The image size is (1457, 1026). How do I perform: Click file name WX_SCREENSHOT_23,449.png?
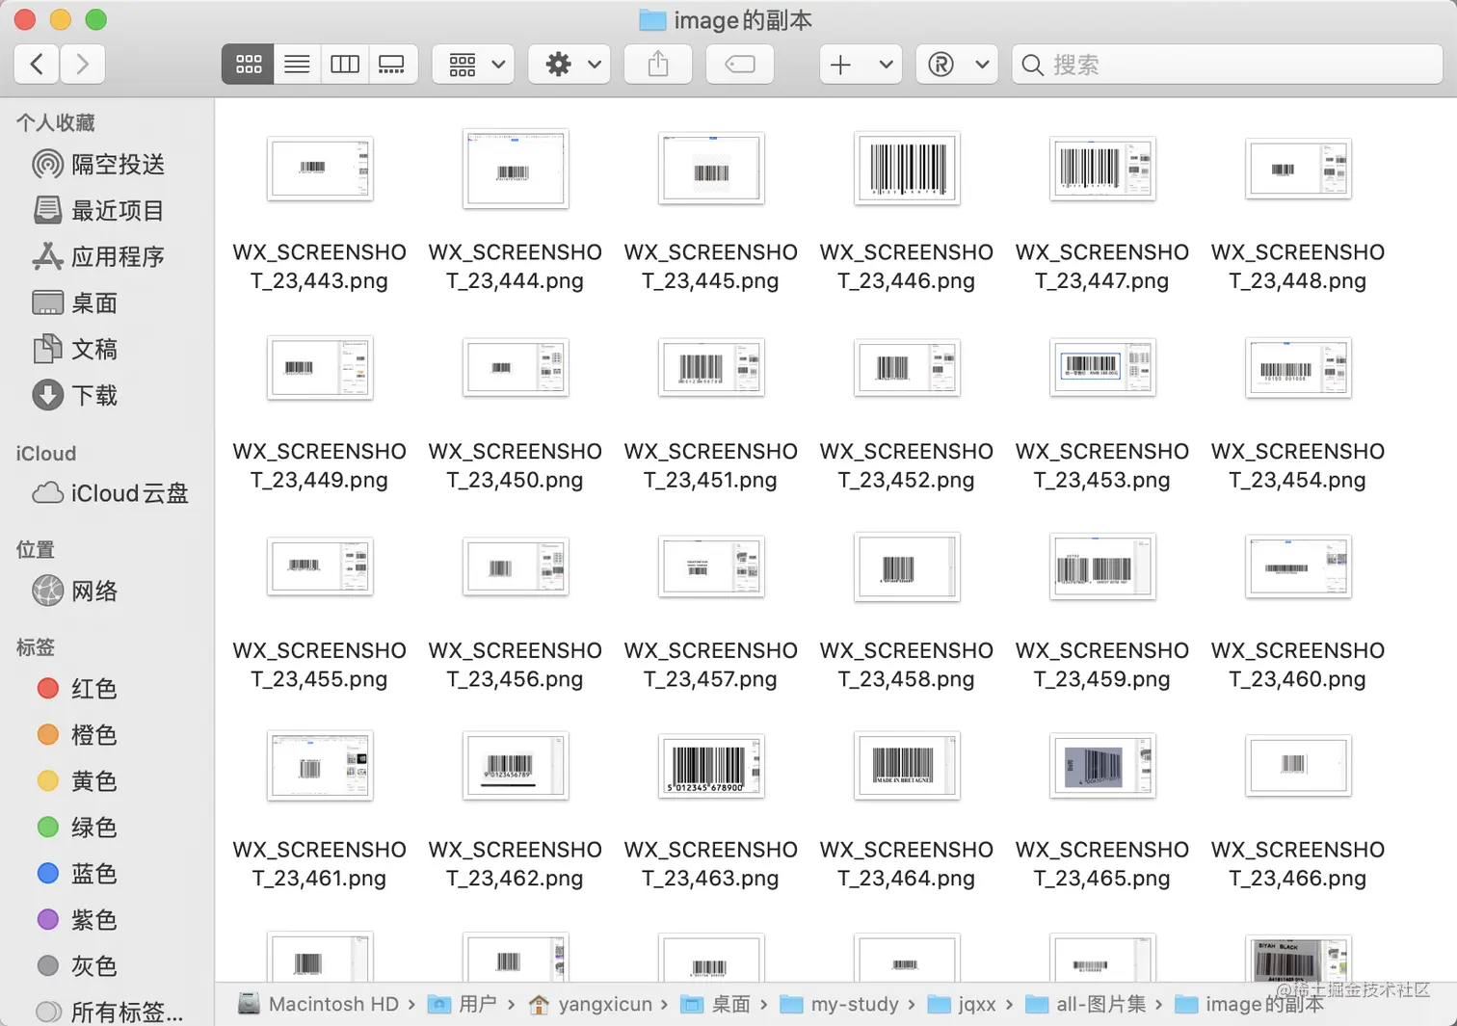coord(320,466)
